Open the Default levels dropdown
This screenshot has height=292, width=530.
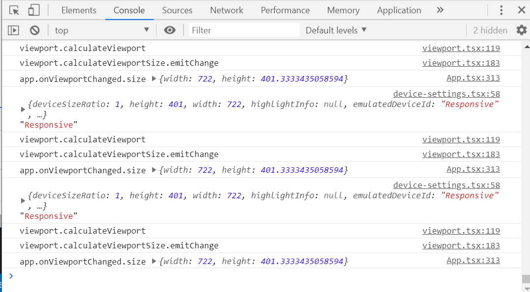pos(336,30)
